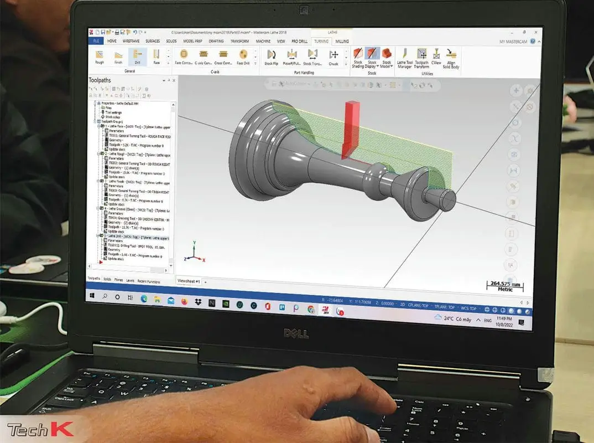This screenshot has height=443, width=594.
Task: Click the Stock Flip icon
Action: (x=271, y=58)
